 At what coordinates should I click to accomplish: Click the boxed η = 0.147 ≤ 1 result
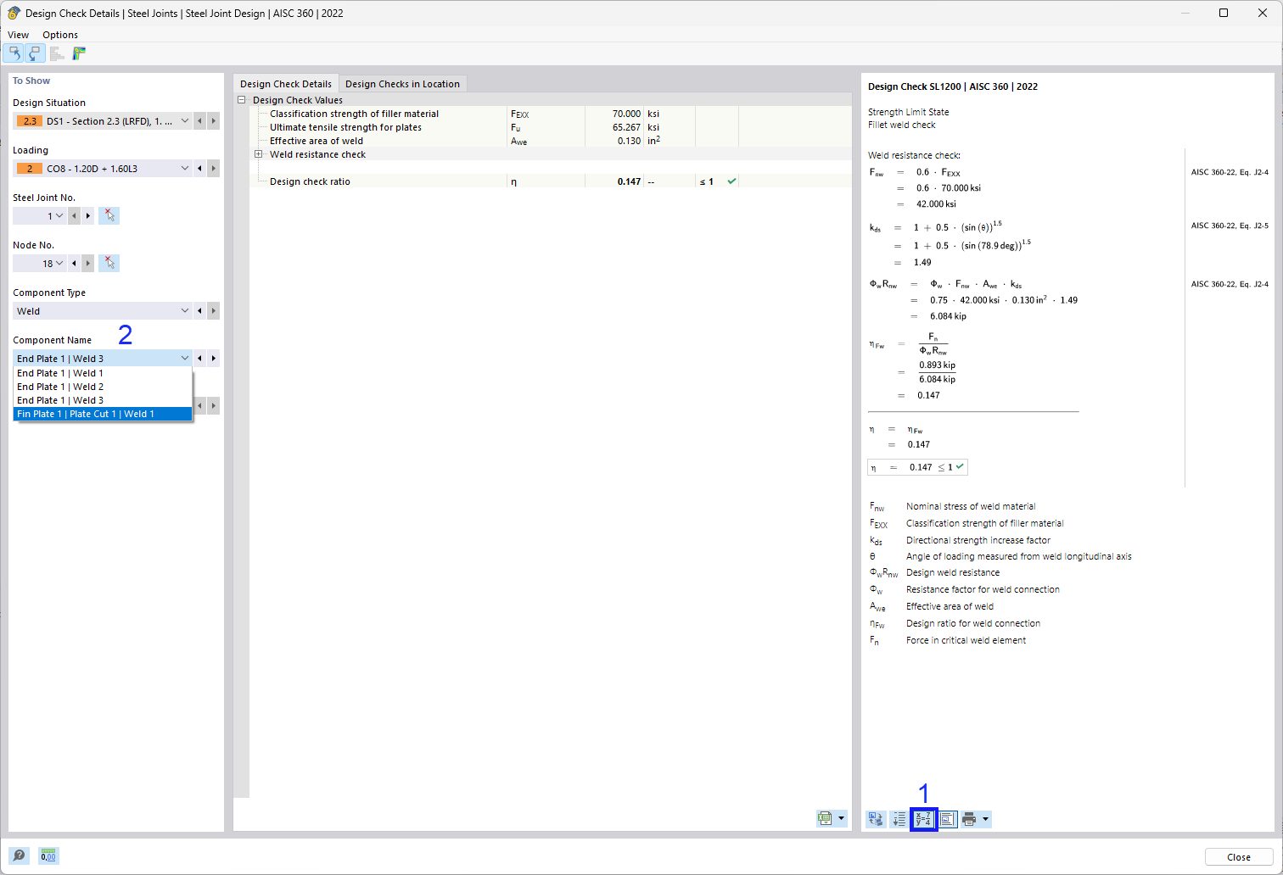pos(917,467)
